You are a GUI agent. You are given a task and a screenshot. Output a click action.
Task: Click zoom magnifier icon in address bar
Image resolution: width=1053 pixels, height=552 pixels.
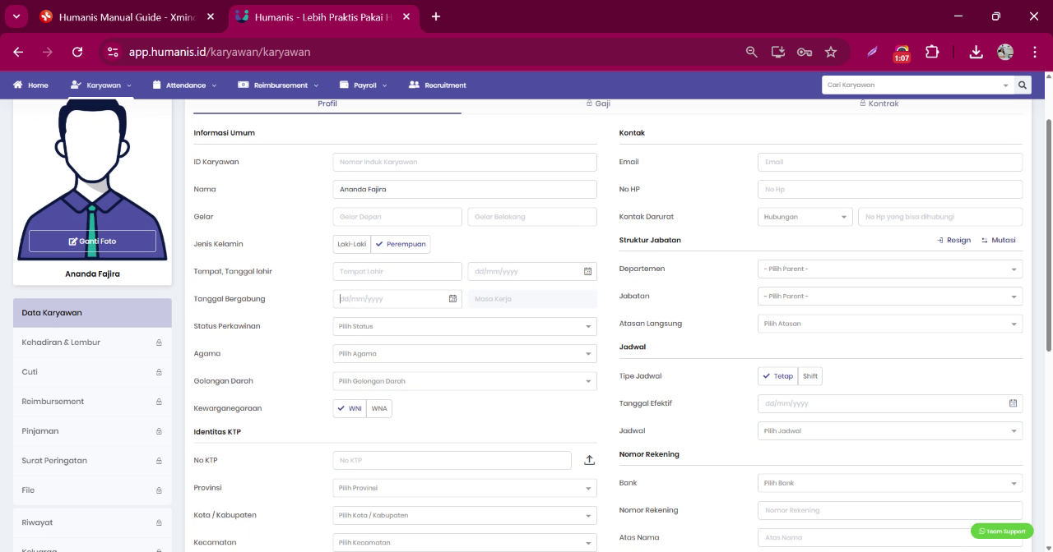[751, 52]
